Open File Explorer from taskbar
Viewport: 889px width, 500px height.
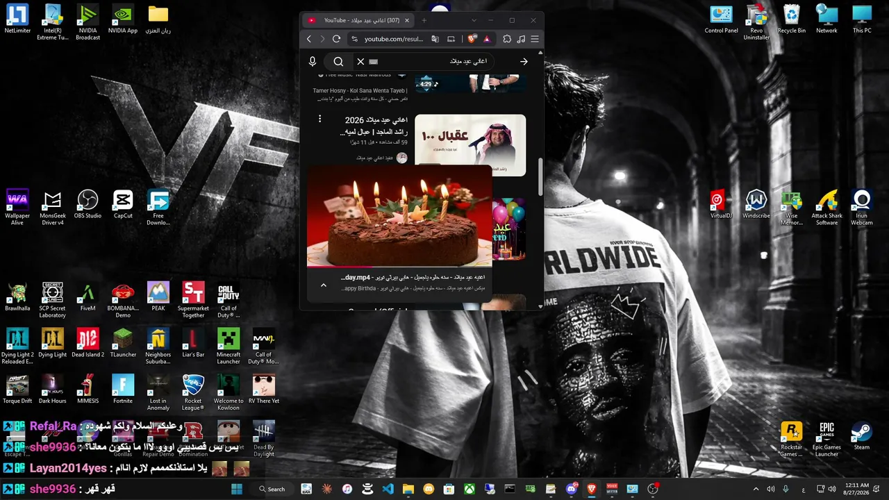coord(408,489)
